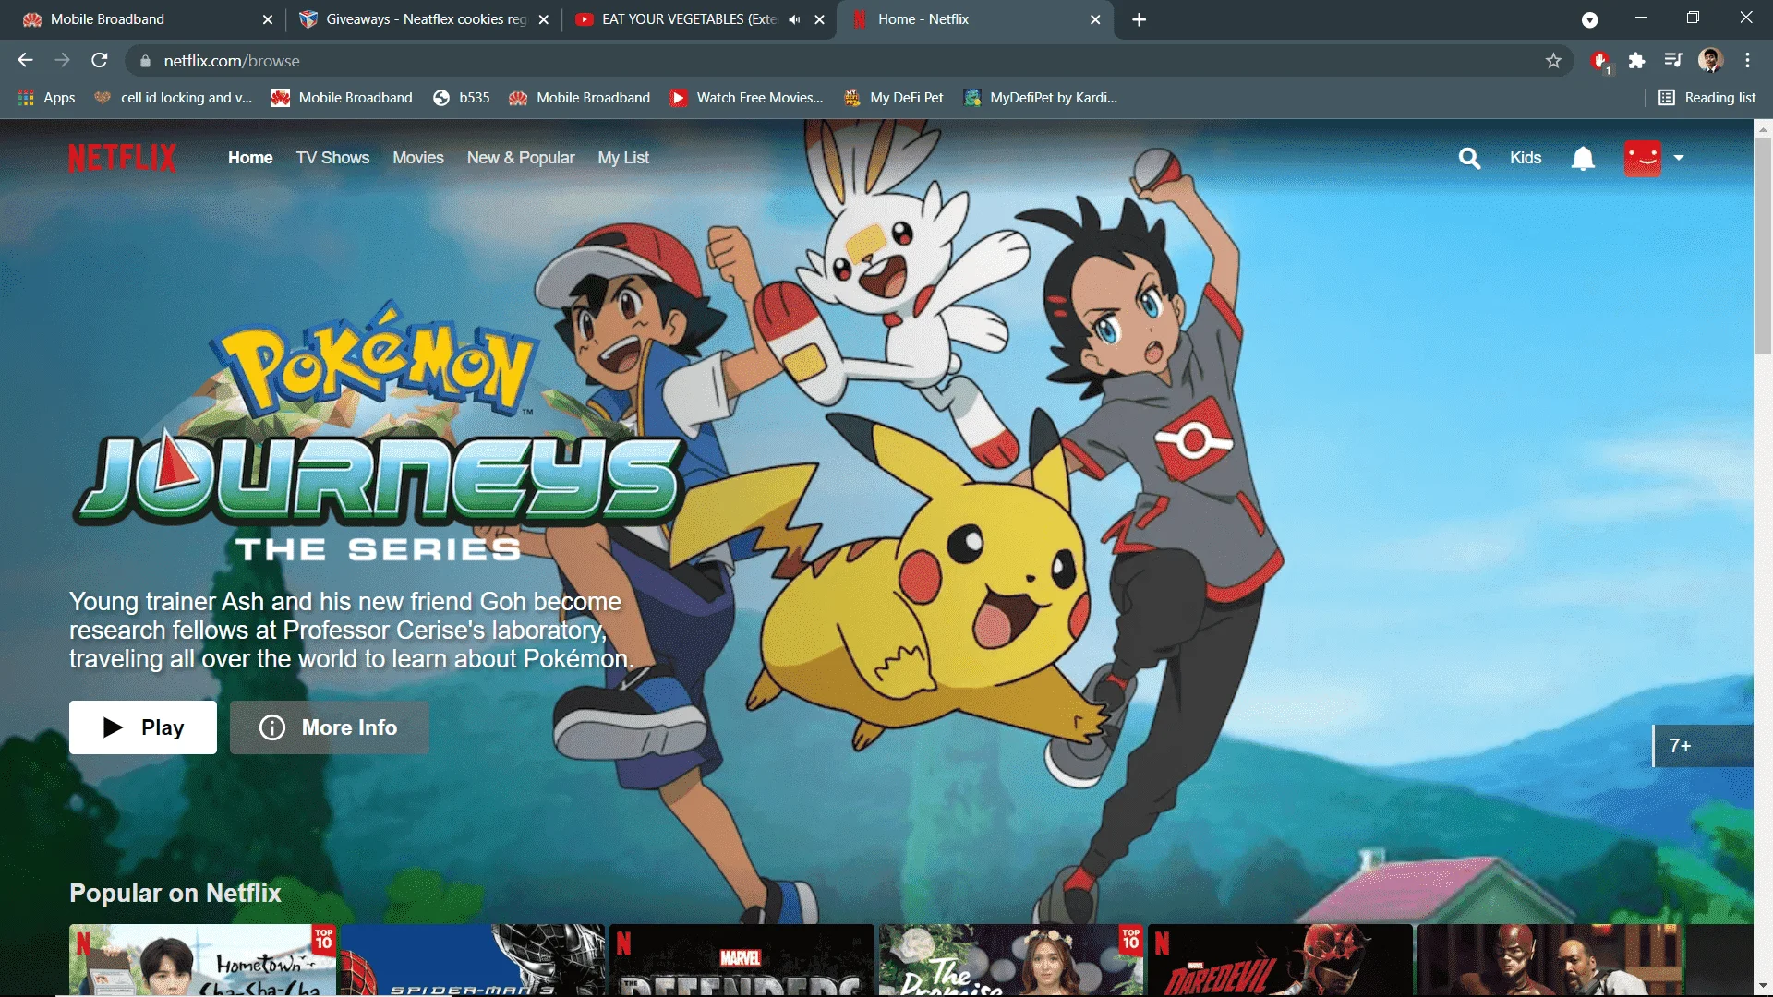The height and width of the screenshot is (997, 1773).
Task: Open My DeFi Pet bookmark
Action: pos(893,98)
